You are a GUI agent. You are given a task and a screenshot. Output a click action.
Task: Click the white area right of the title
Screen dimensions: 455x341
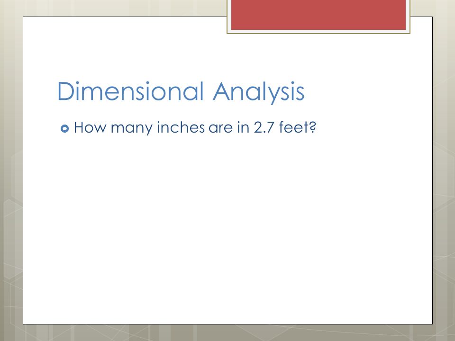click(x=369, y=91)
